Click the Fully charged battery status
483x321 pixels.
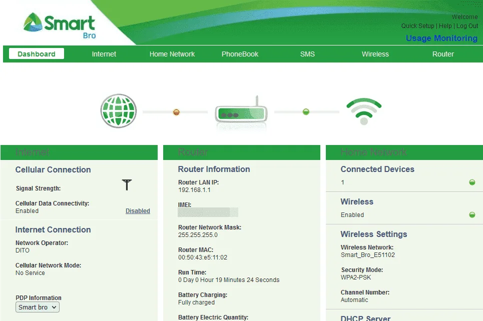click(x=196, y=302)
